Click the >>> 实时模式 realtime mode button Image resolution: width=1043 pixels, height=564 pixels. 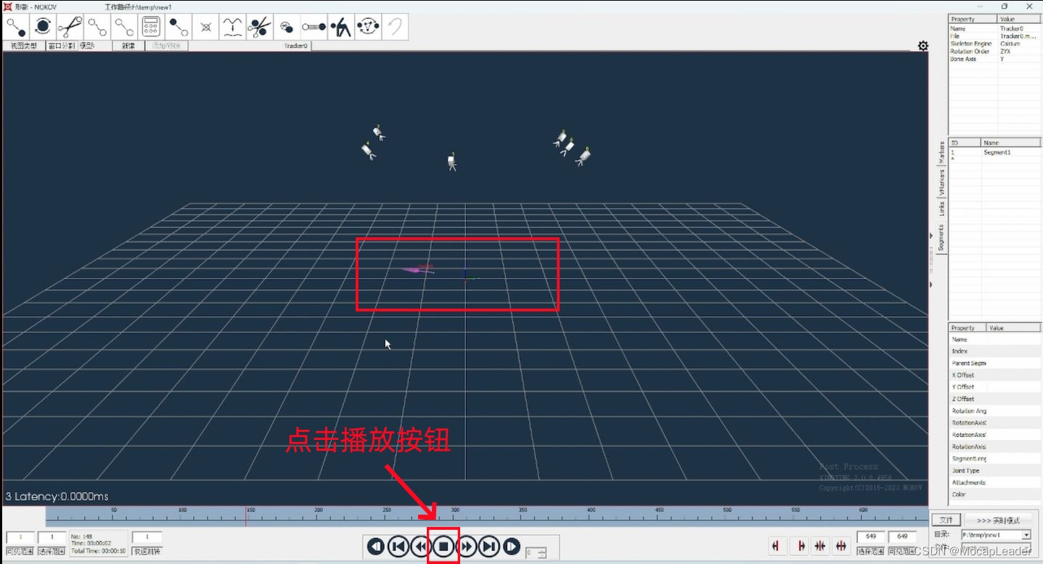(x=998, y=520)
